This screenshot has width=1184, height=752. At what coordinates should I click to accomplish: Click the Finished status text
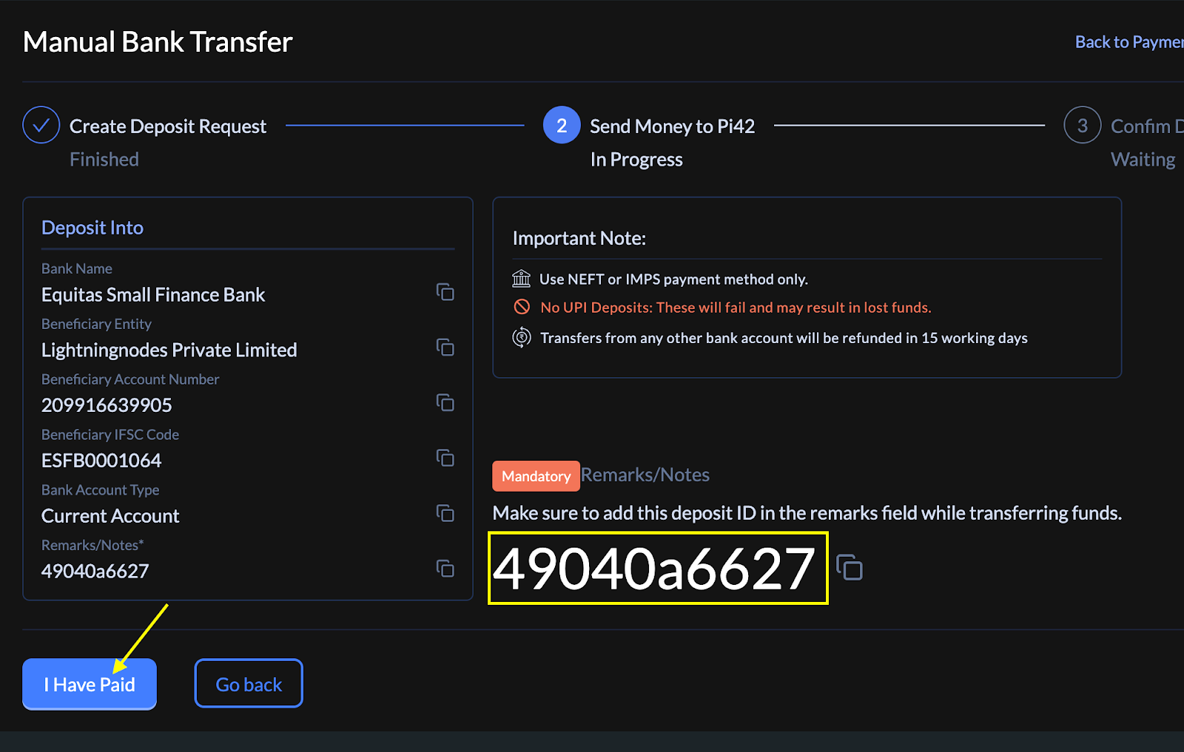(104, 160)
